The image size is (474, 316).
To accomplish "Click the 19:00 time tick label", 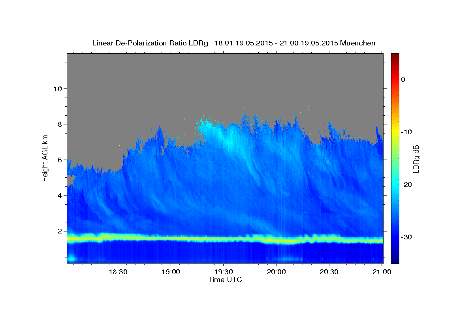I will coord(171,272).
